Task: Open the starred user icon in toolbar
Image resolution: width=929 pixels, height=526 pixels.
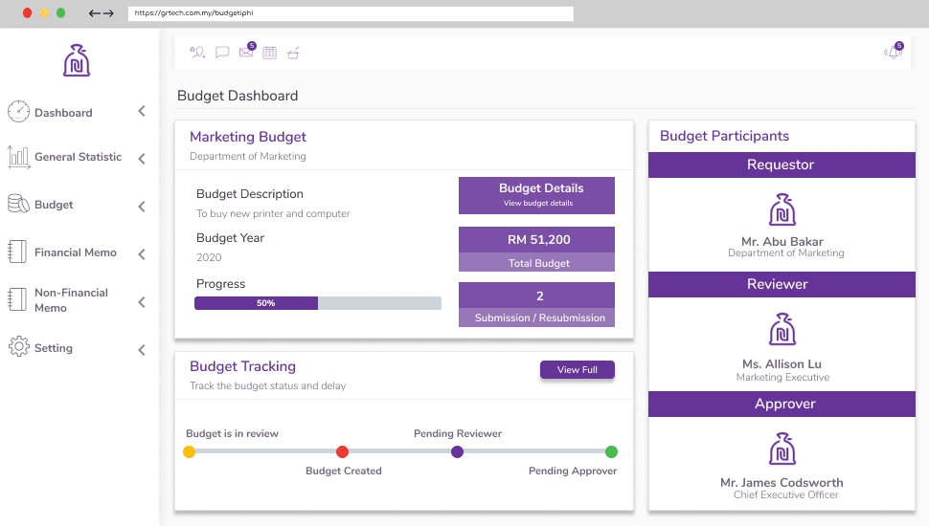Action: point(197,53)
